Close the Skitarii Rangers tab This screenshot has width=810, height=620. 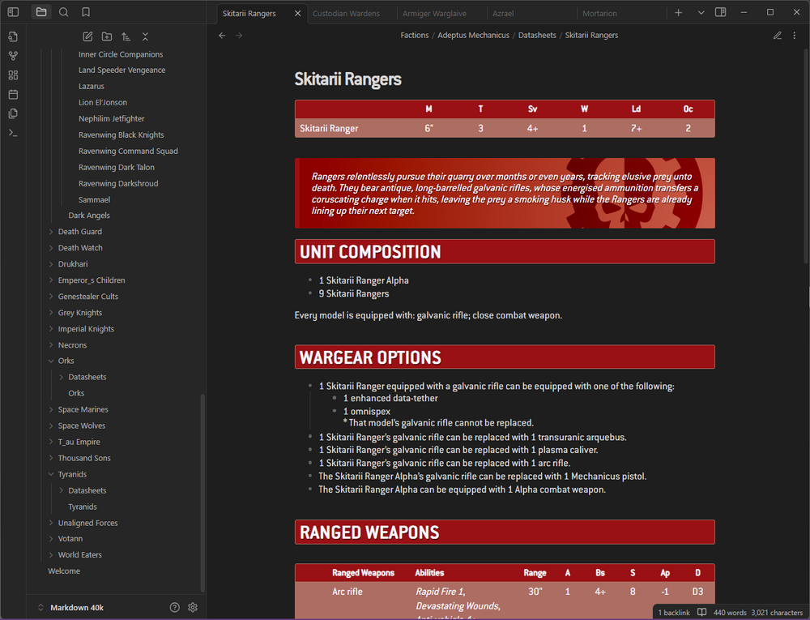[297, 14]
